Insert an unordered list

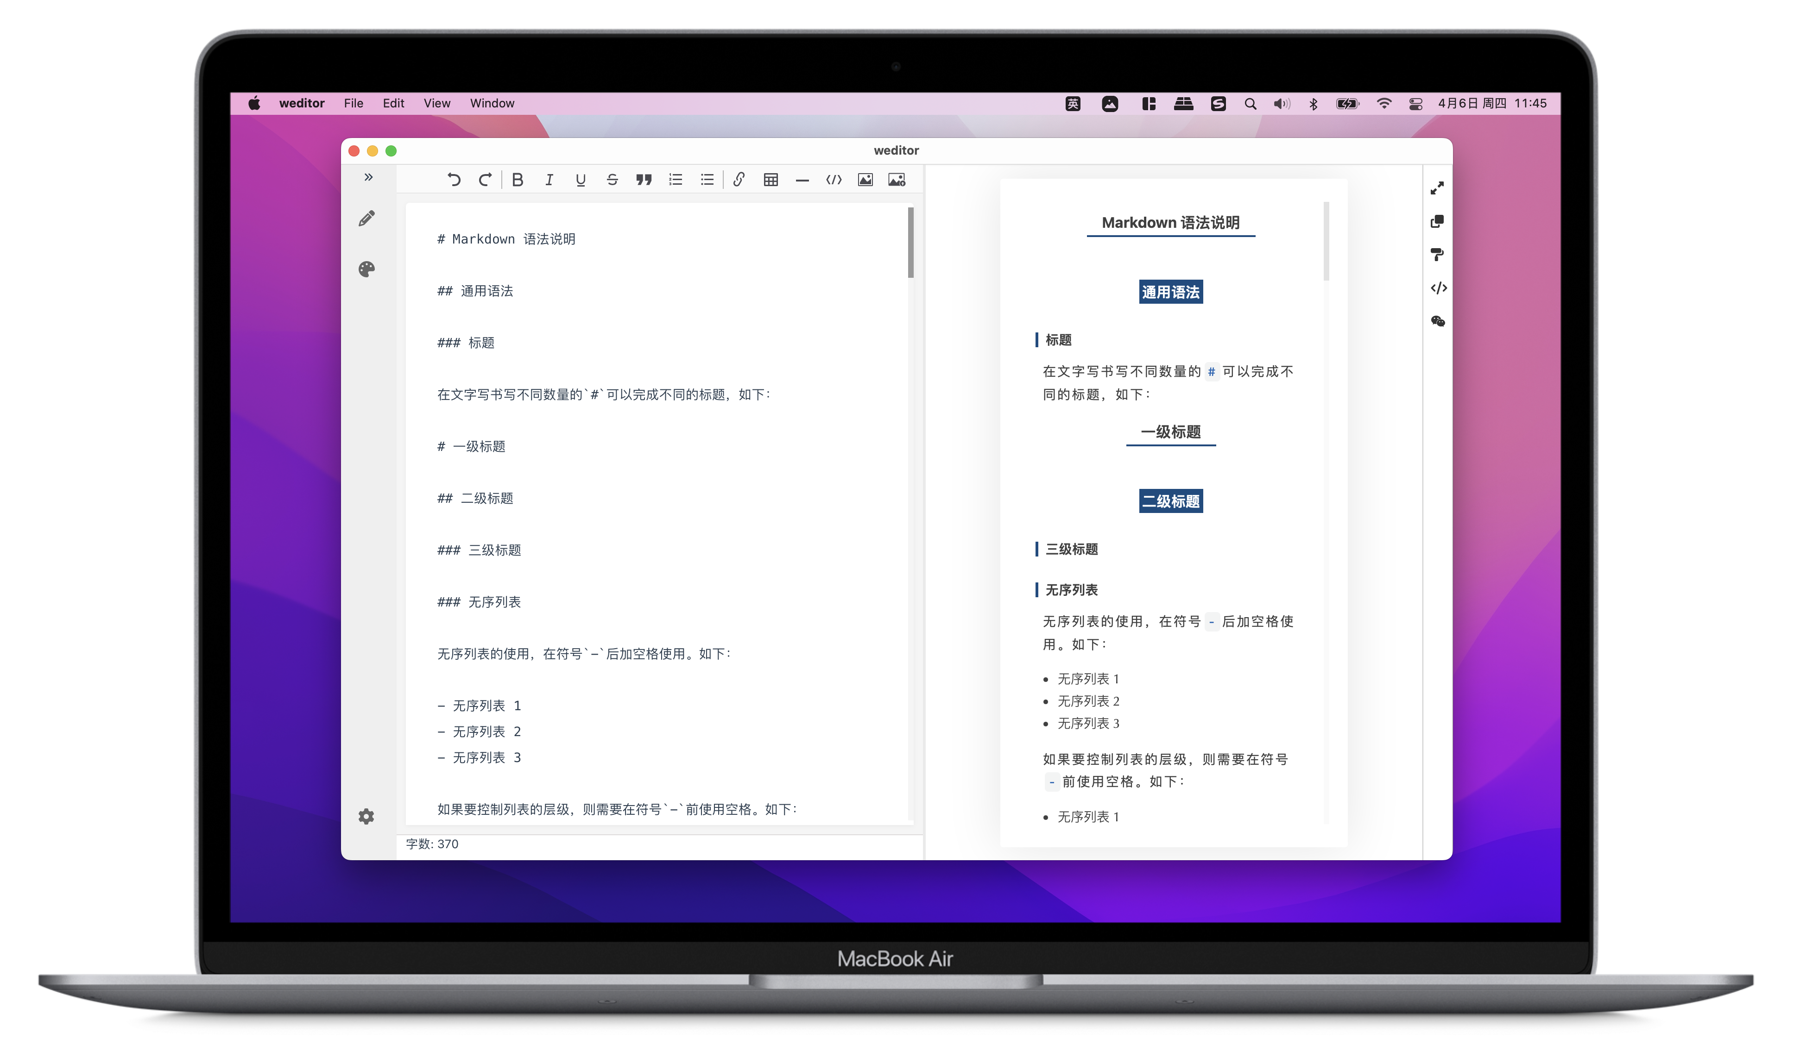(x=707, y=180)
